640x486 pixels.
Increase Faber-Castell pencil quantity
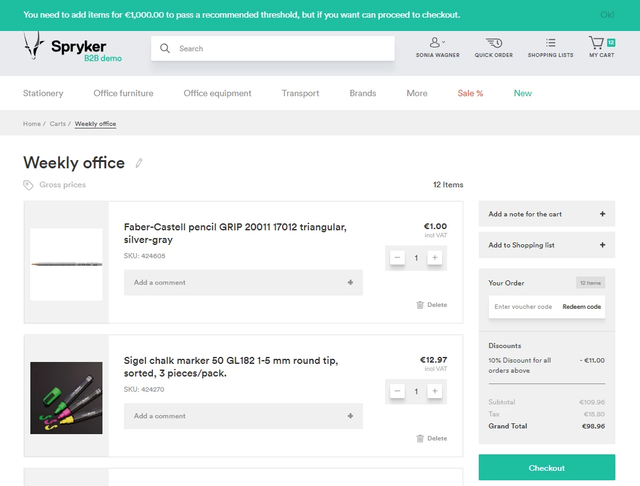434,258
